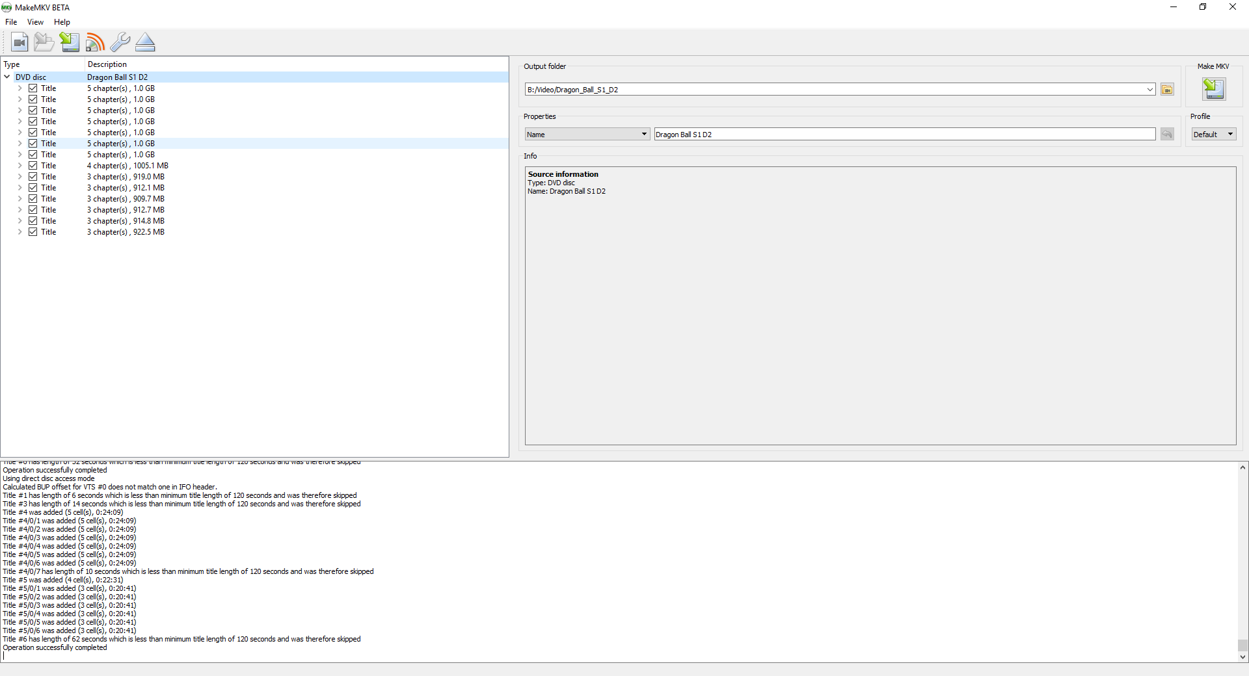Click the revert icon beside the name field
The width and height of the screenshot is (1249, 676).
click(x=1167, y=134)
